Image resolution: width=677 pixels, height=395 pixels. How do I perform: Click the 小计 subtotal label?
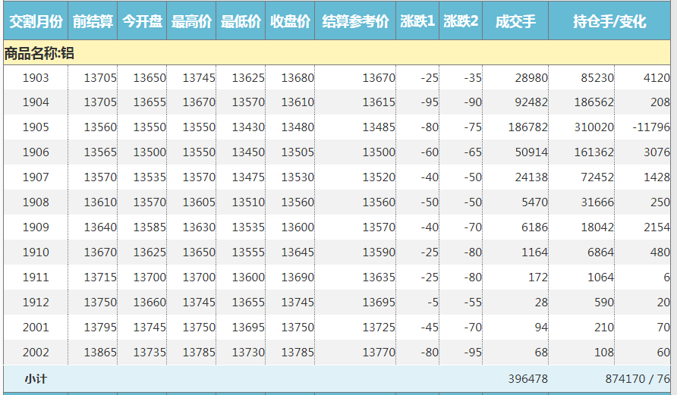coord(36,378)
